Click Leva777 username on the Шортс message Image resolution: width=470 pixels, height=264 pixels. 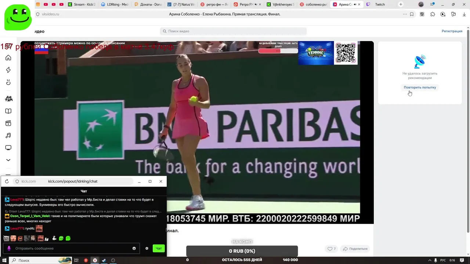pos(17,199)
